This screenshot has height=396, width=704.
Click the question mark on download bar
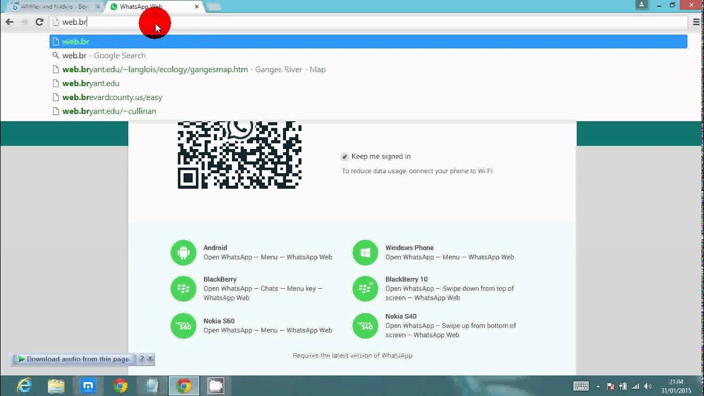pyautogui.click(x=142, y=359)
